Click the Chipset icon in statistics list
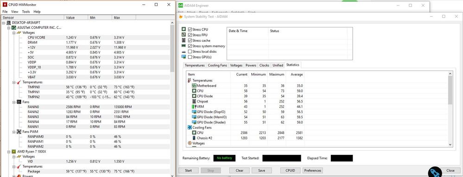Screen dimensions: 463x177 [x=194, y=101]
